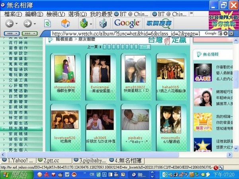
Task: Click the search-box options icon beside Google
Action: [x=220, y=33]
